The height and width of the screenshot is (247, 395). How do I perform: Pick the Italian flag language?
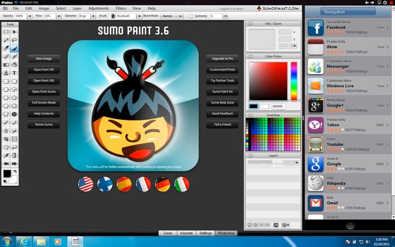pos(181,184)
